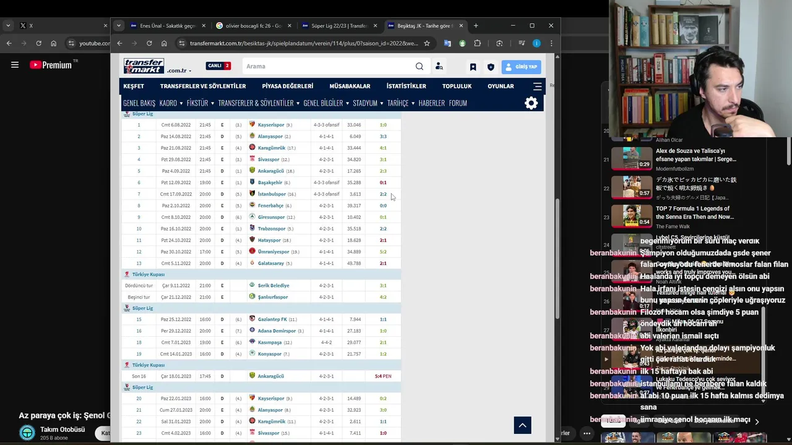Open the MÜSABAKALAR menu
792x445 pixels.
tap(350, 86)
